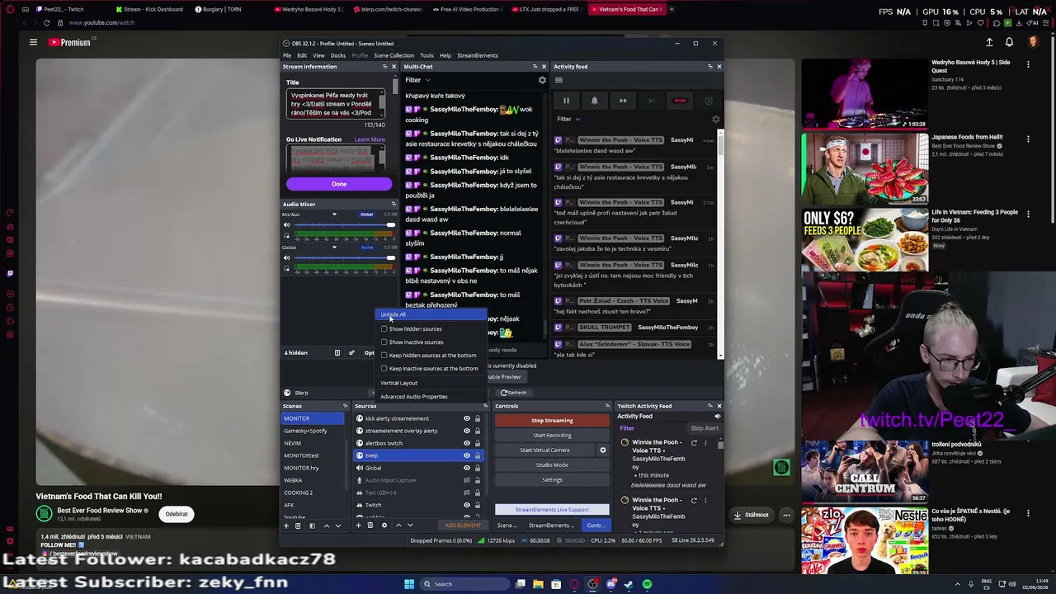Open source properties gear in Sources toolbar
The height and width of the screenshot is (594, 1056).
[384, 526]
